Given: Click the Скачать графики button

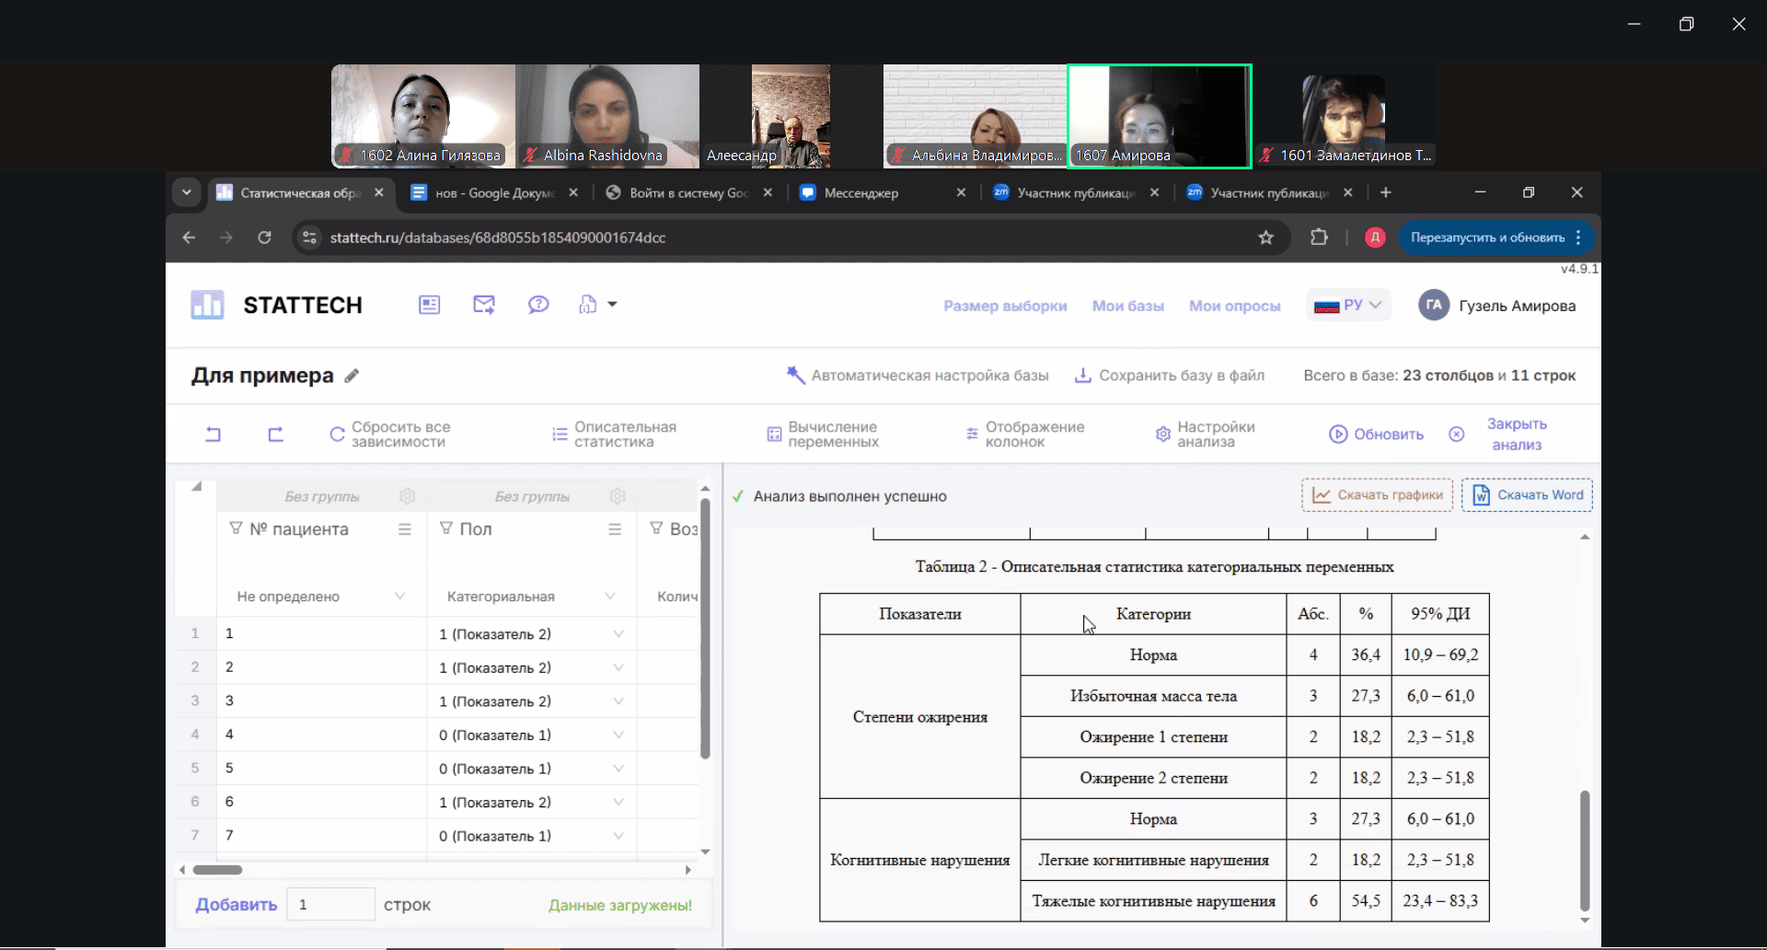Looking at the screenshot, I should (x=1377, y=495).
